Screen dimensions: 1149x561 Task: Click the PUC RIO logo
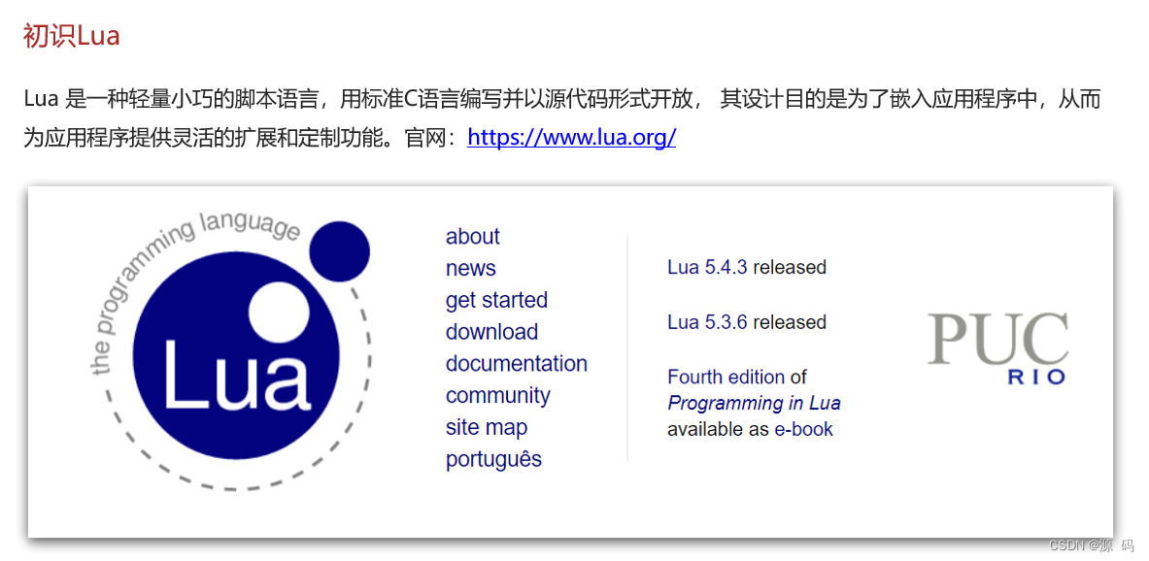tap(997, 347)
